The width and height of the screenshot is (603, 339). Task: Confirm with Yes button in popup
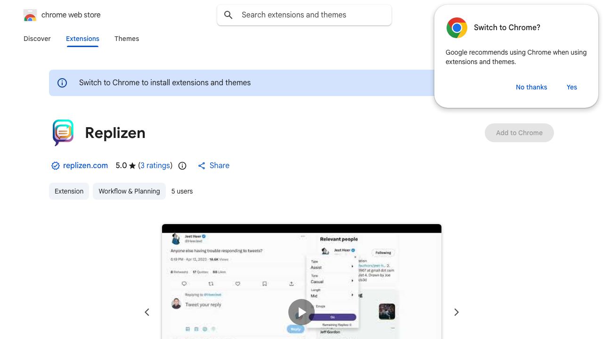[x=572, y=87]
